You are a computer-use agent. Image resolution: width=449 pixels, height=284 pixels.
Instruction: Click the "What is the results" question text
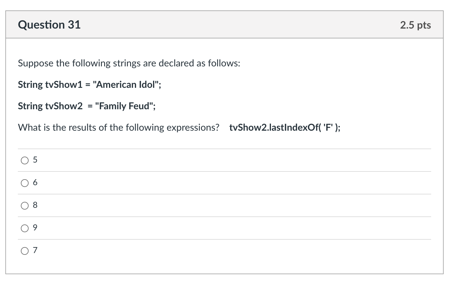pyautogui.click(x=119, y=128)
